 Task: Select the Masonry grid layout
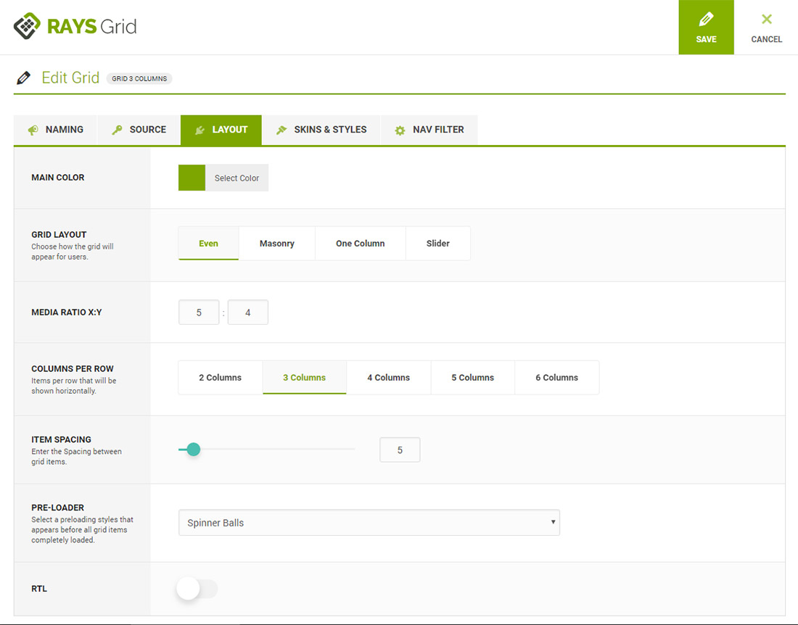pos(276,244)
